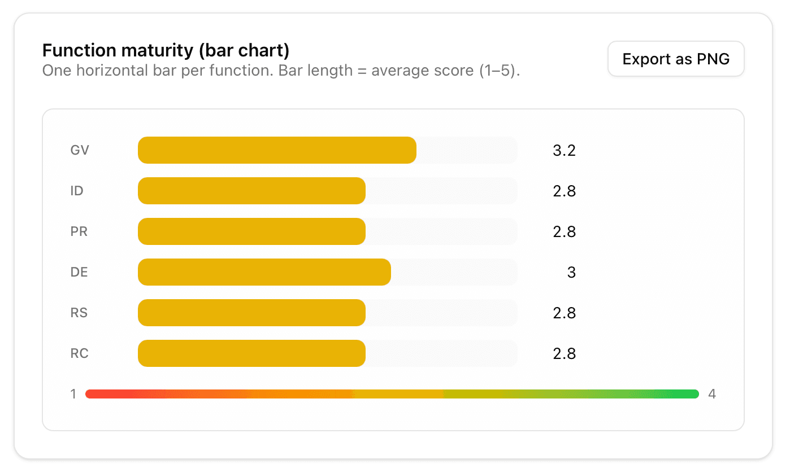This screenshot has height=473, width=790.
Task: Click the scale maximum label 4
Action: click(711, 393)
